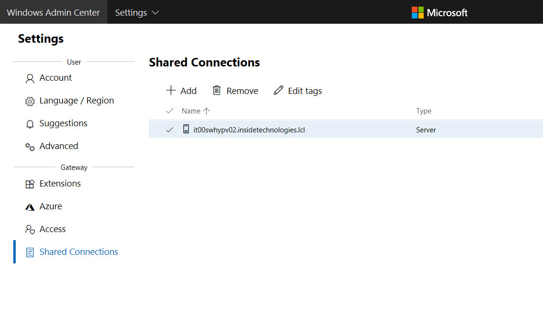Deselect the it00swhypv02 row checkmark

point(170,130)
